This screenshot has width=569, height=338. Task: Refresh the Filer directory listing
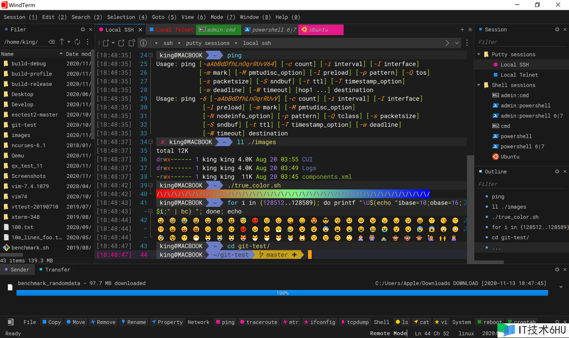pos(77,42)
